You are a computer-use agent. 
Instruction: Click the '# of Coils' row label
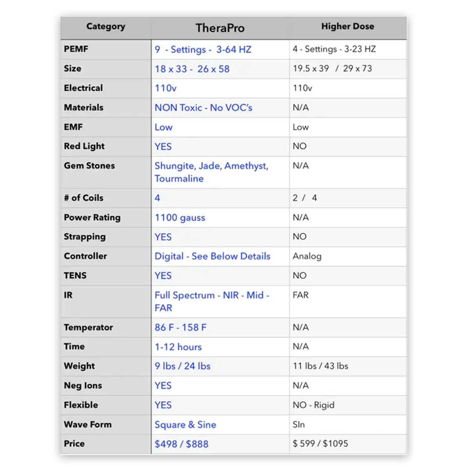(83, 198)
